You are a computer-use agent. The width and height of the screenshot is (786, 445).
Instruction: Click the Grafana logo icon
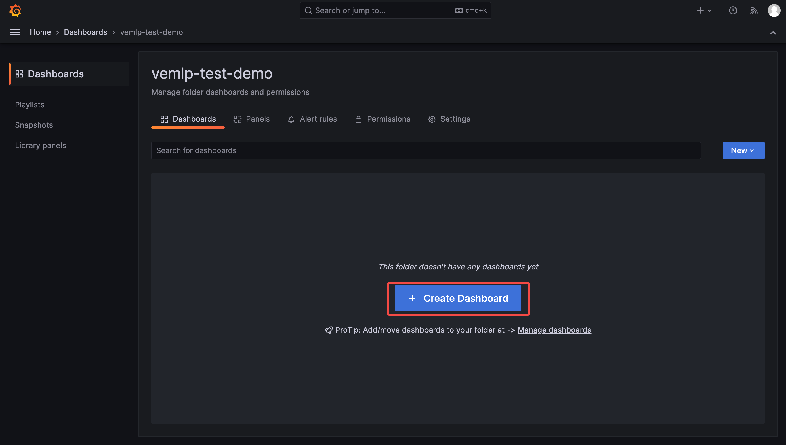[x=15, y=11]
